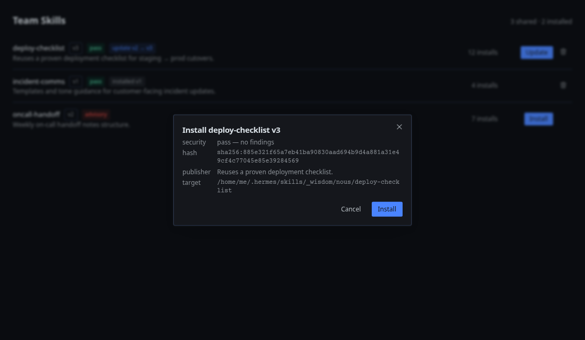Click the 'pass — no findings' security result

tap(246, 142)
